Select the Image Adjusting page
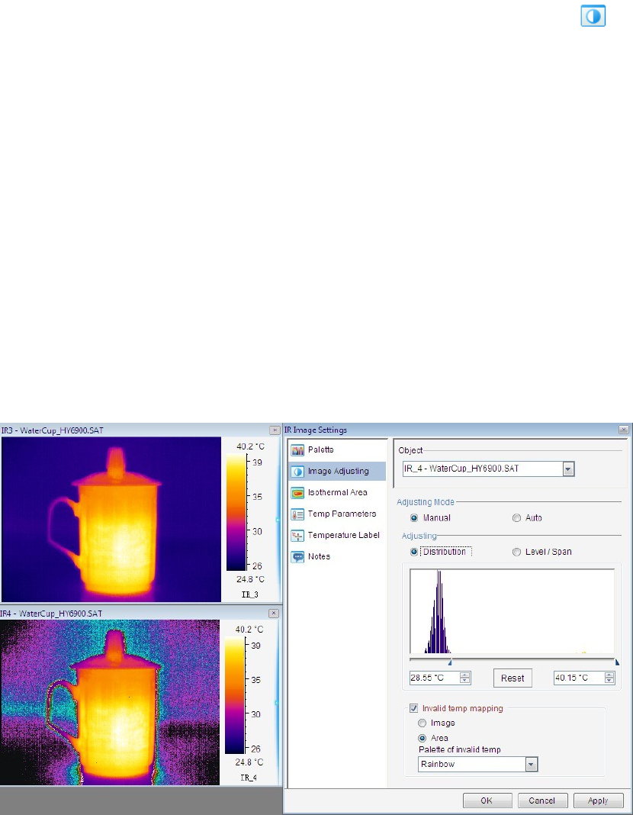This screenshot has width=633, height=815. (337, 471)
